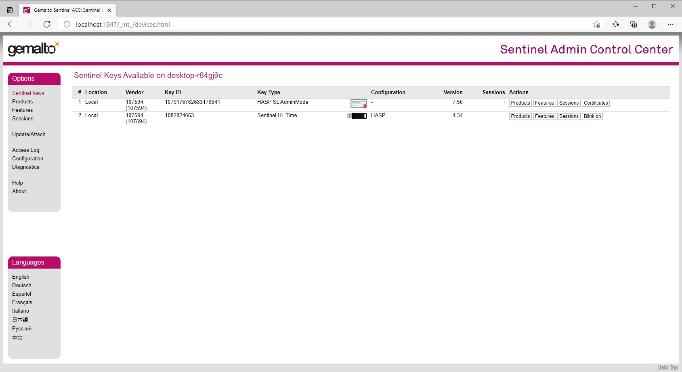The image size is (682, 372).
Task: Click the HASP SL AdminMode certificate icon
Action: click(x=359, y=104)
